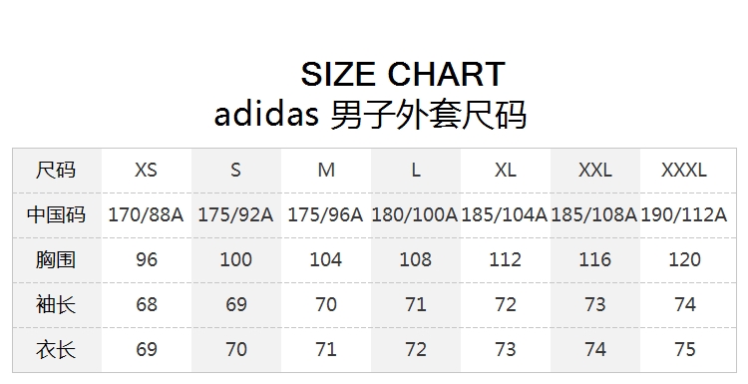Select China size 180/100A cell

415,214
